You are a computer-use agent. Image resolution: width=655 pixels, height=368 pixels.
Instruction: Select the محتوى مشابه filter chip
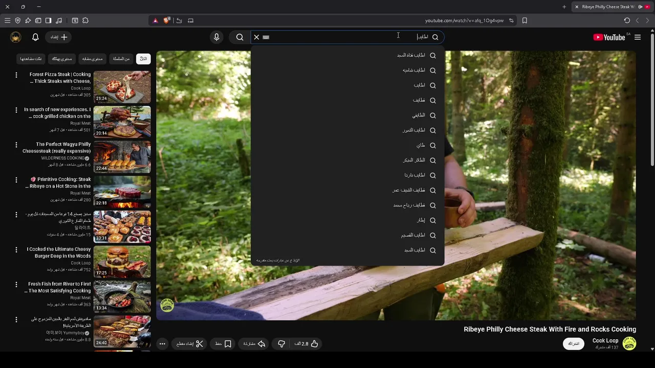[x=93, y=59]
